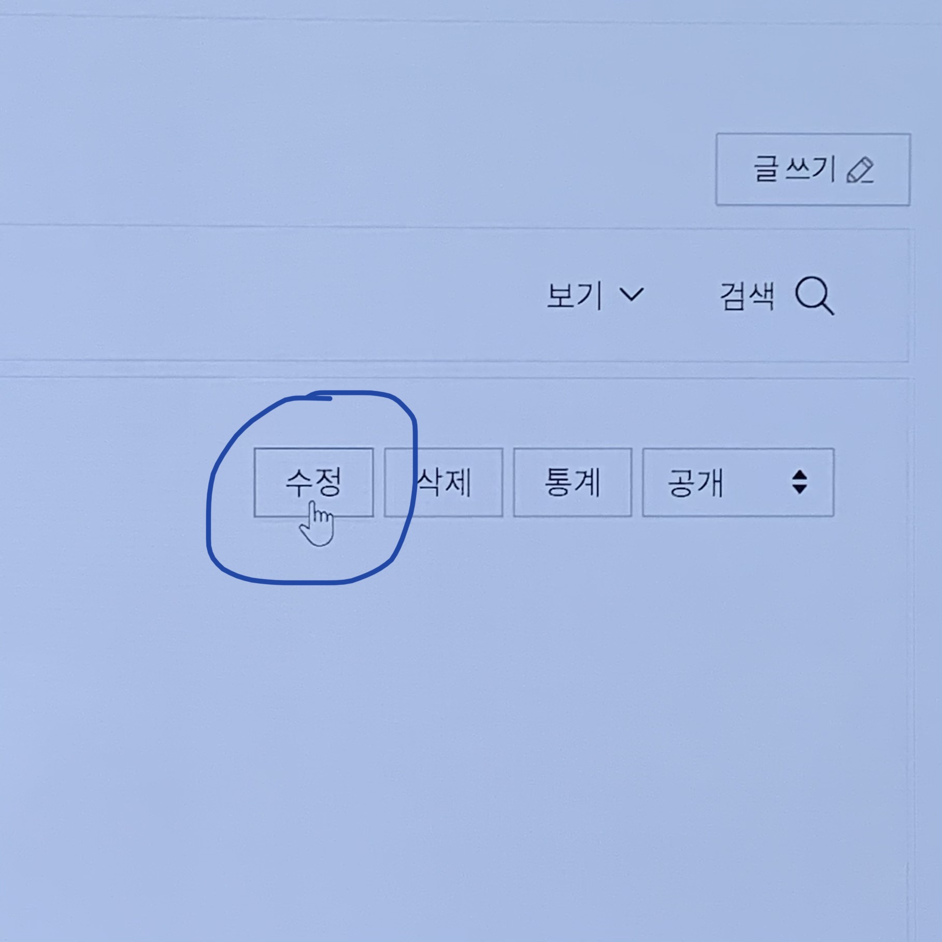Open the 공개 visibility dropdown
The image size is (942, 942).
point(738,482)
